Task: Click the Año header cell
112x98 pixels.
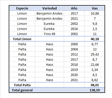Action: tap(74, 8)
